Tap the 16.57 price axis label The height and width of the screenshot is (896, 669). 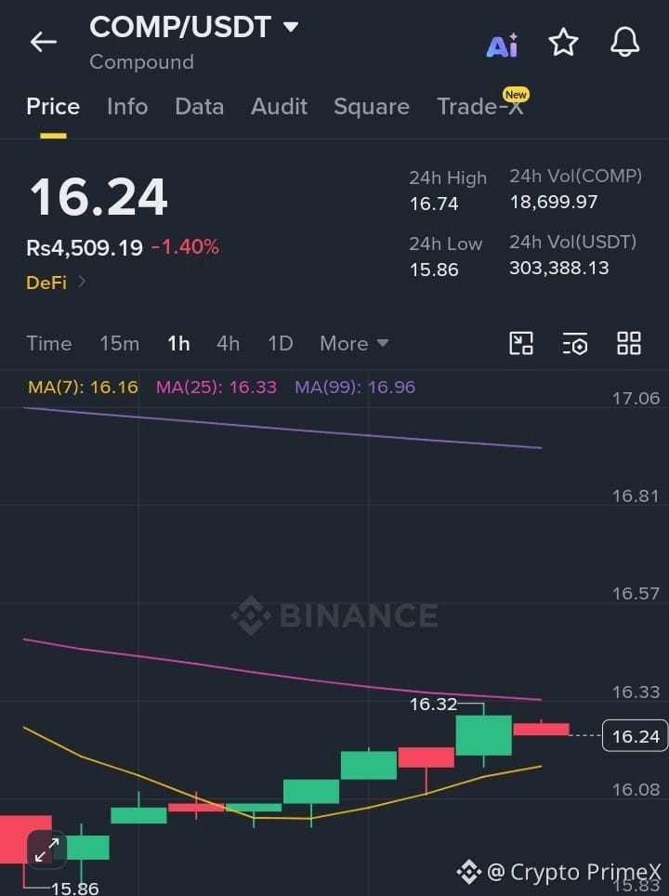point(636,593)
